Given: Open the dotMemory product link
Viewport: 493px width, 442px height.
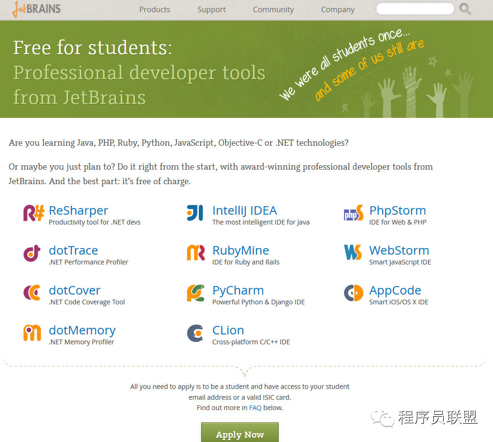Looking at the screenshot, I should [82, 330].
